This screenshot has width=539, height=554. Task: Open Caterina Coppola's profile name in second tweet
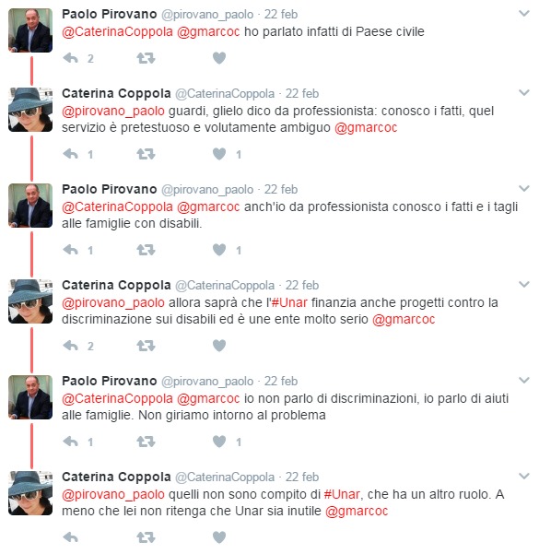click(116, 94)
